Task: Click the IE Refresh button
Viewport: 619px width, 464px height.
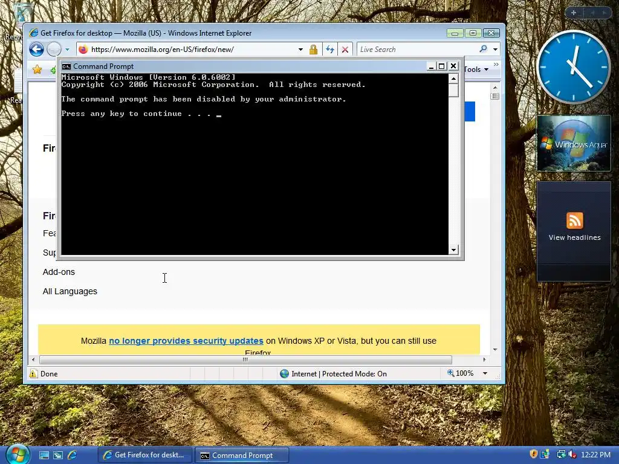Action: click(330, 50)
